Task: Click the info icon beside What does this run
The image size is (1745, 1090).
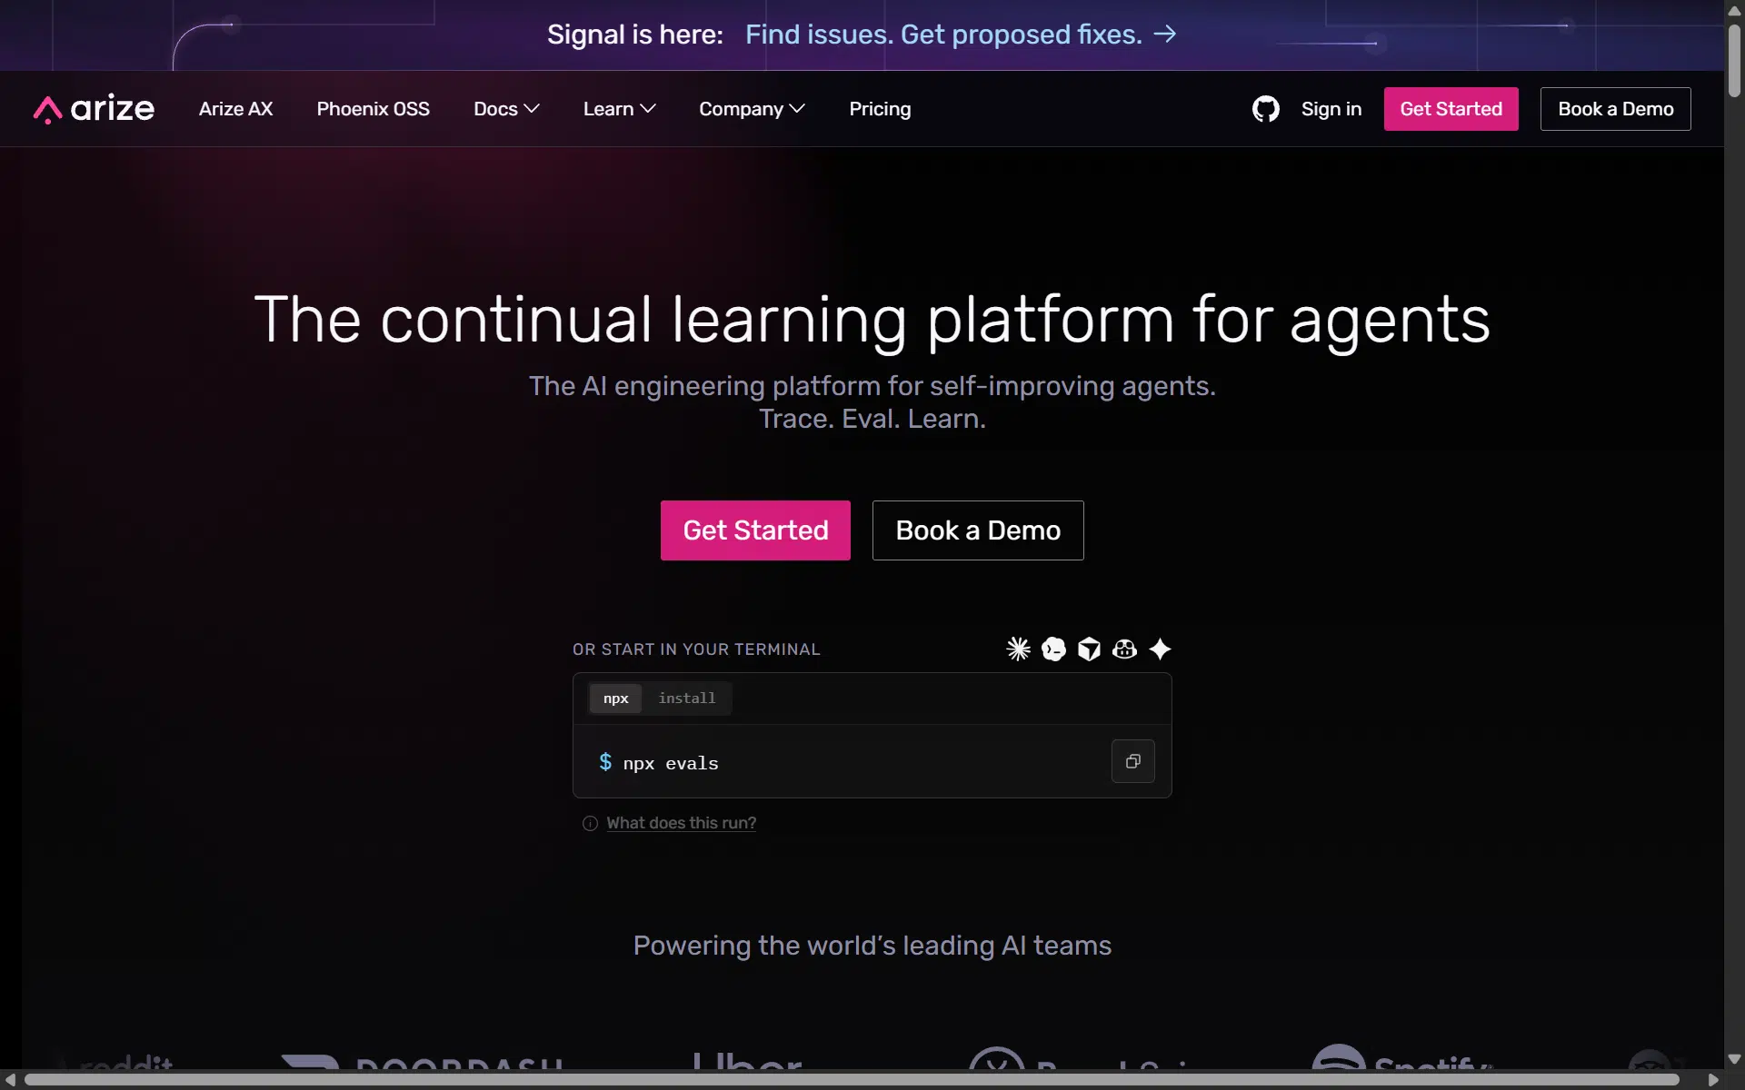Action: point(590,823)
